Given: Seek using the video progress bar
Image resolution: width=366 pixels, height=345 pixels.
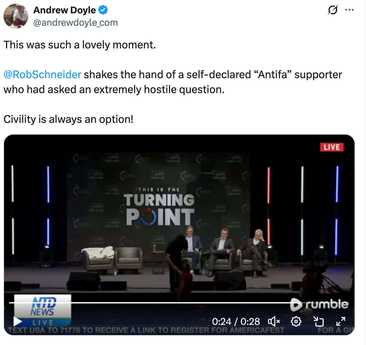Looking at the screenshot, I should (179, 302).
